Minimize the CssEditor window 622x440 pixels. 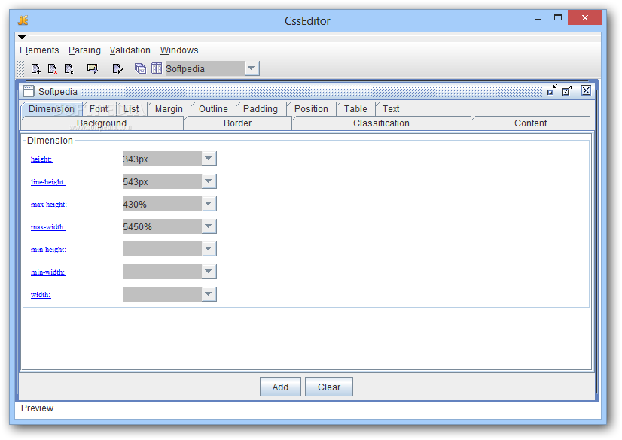(x=538, y=19)
